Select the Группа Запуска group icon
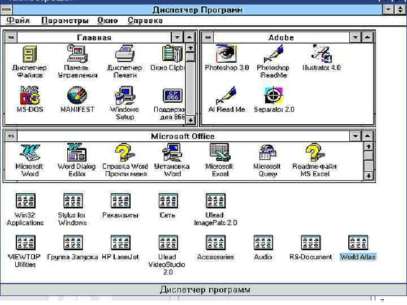The width and height of the screenshot is (407, 305). pyautogui.click(x=73, y=242)
